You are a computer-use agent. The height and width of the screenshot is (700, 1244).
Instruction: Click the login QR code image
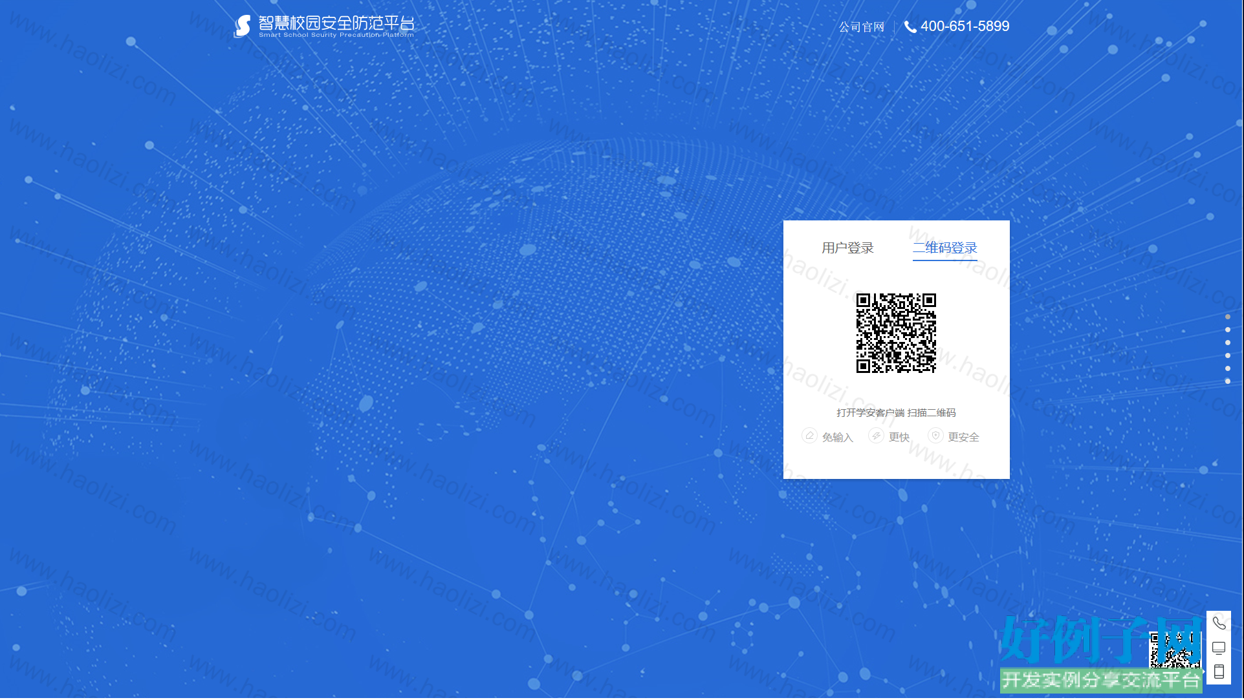[x=896, y=334]
